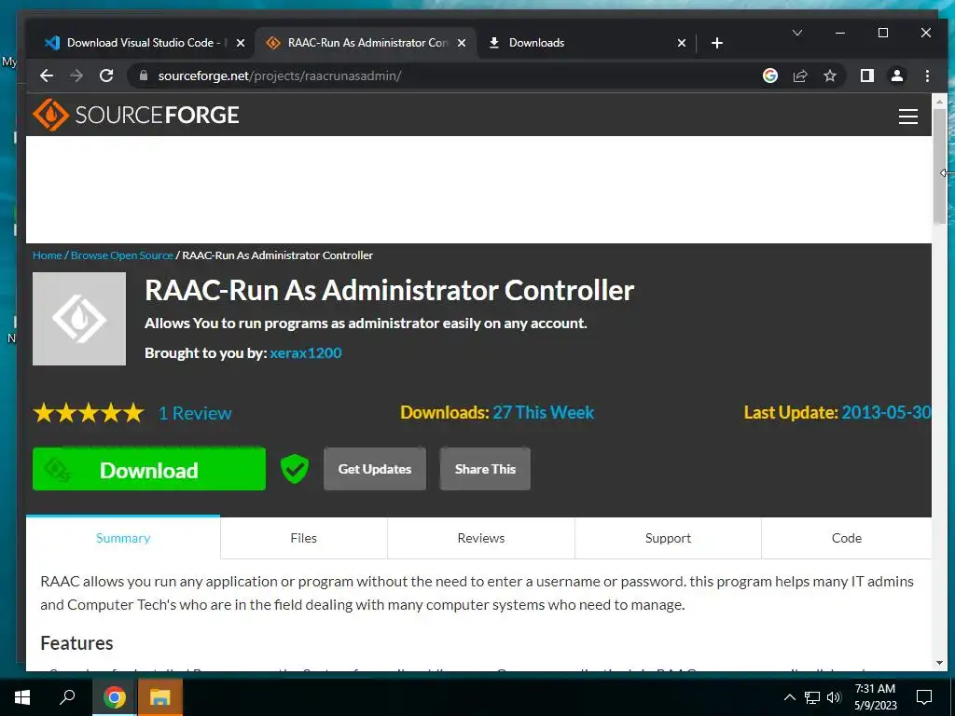Share this page using the share icon

pos(799,76)
